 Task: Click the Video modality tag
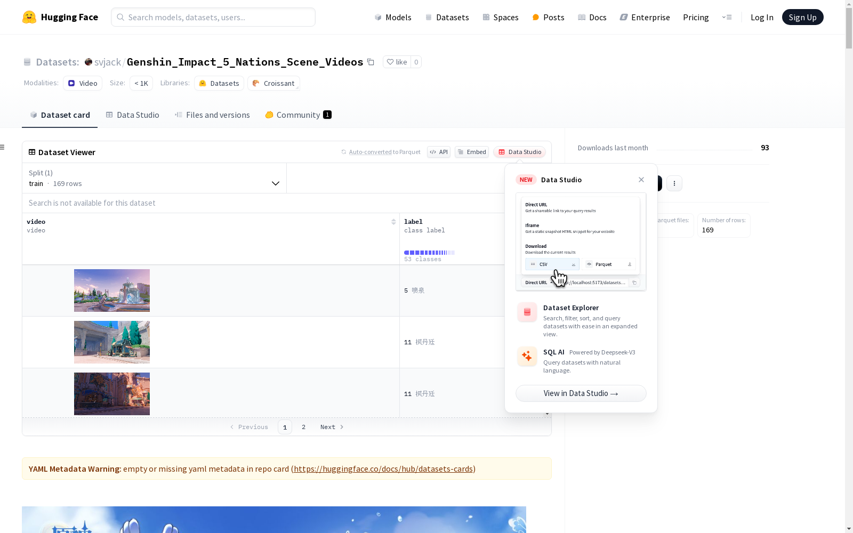pos(83,83)
